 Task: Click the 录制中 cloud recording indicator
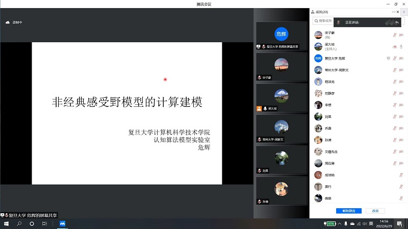(x=14, y=22)
